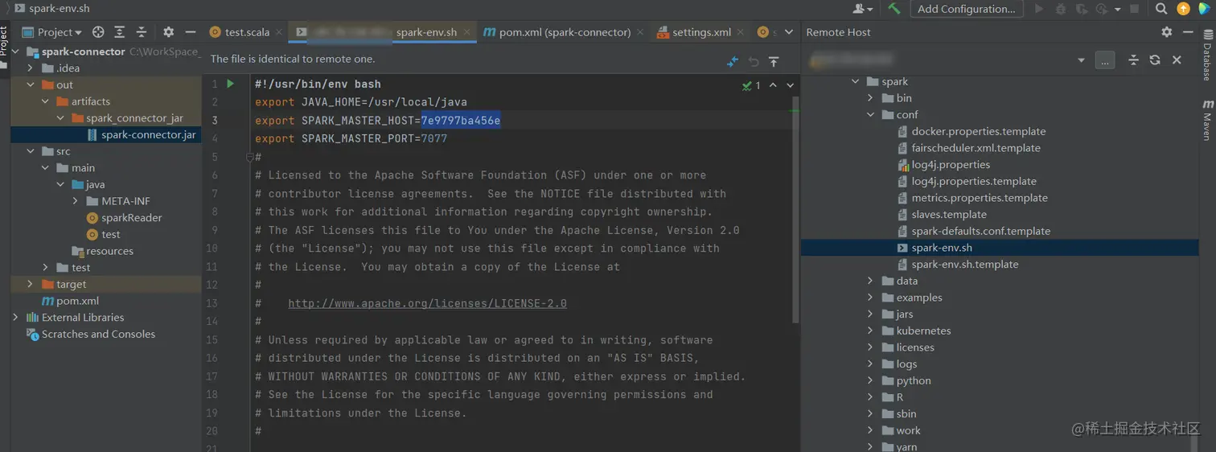Screen dimensions: 1216x452
Task: Go to previous highlighted problem arrow
Action: pos(773,84)
